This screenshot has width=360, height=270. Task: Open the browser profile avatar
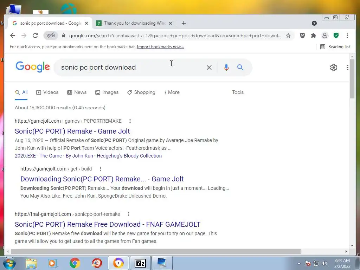point(324,36)
